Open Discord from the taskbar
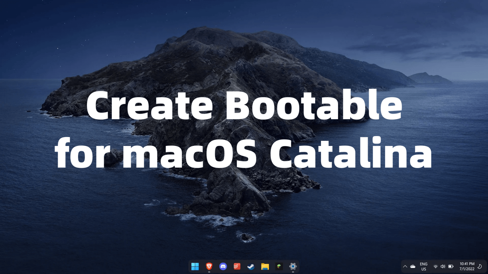 point(223,266)
